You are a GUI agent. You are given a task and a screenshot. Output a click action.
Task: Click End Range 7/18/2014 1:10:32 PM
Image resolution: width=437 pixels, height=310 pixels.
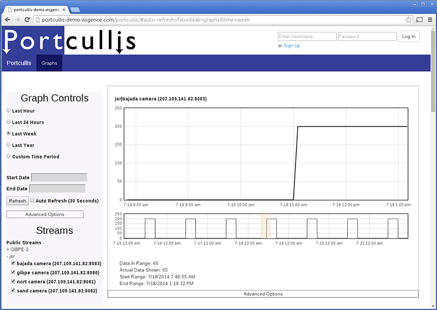point(156,284)
